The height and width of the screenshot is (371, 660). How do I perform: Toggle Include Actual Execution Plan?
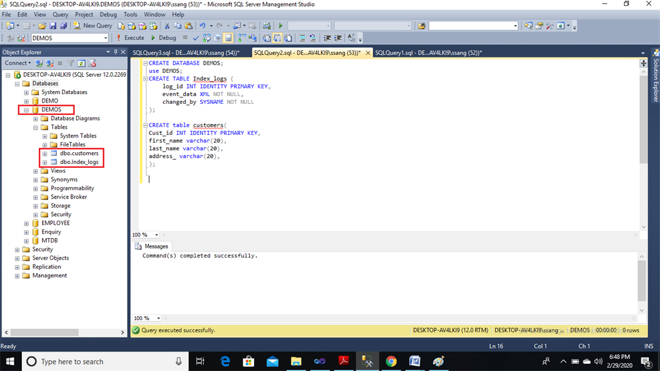242,38
